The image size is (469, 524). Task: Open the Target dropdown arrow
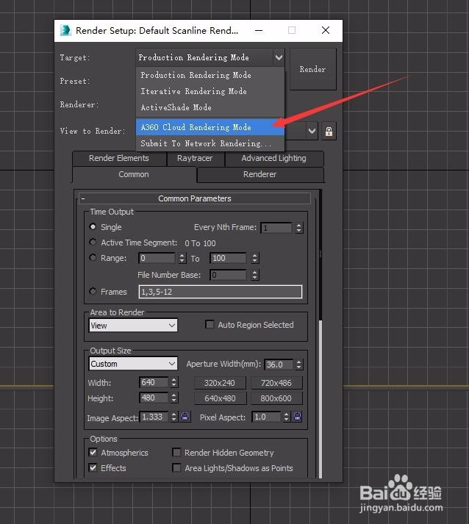pos(279,57)
